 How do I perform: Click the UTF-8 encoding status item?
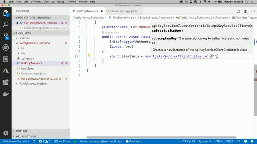coord(218,141)
